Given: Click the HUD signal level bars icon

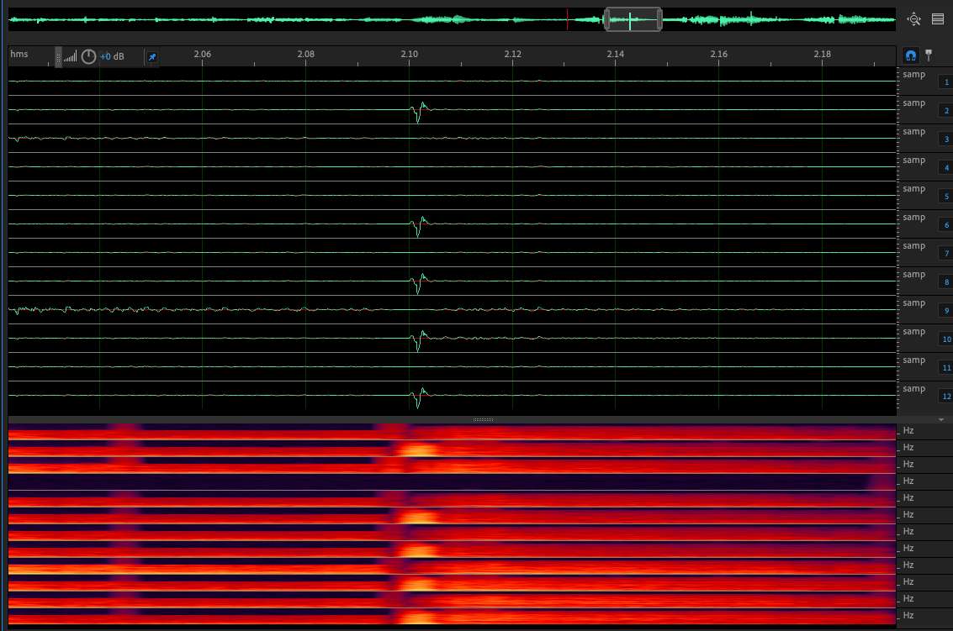Looking at the screenshot, I should point(71,57).
